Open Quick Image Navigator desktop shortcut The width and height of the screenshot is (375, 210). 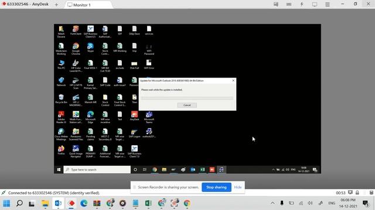coord(76,152)
